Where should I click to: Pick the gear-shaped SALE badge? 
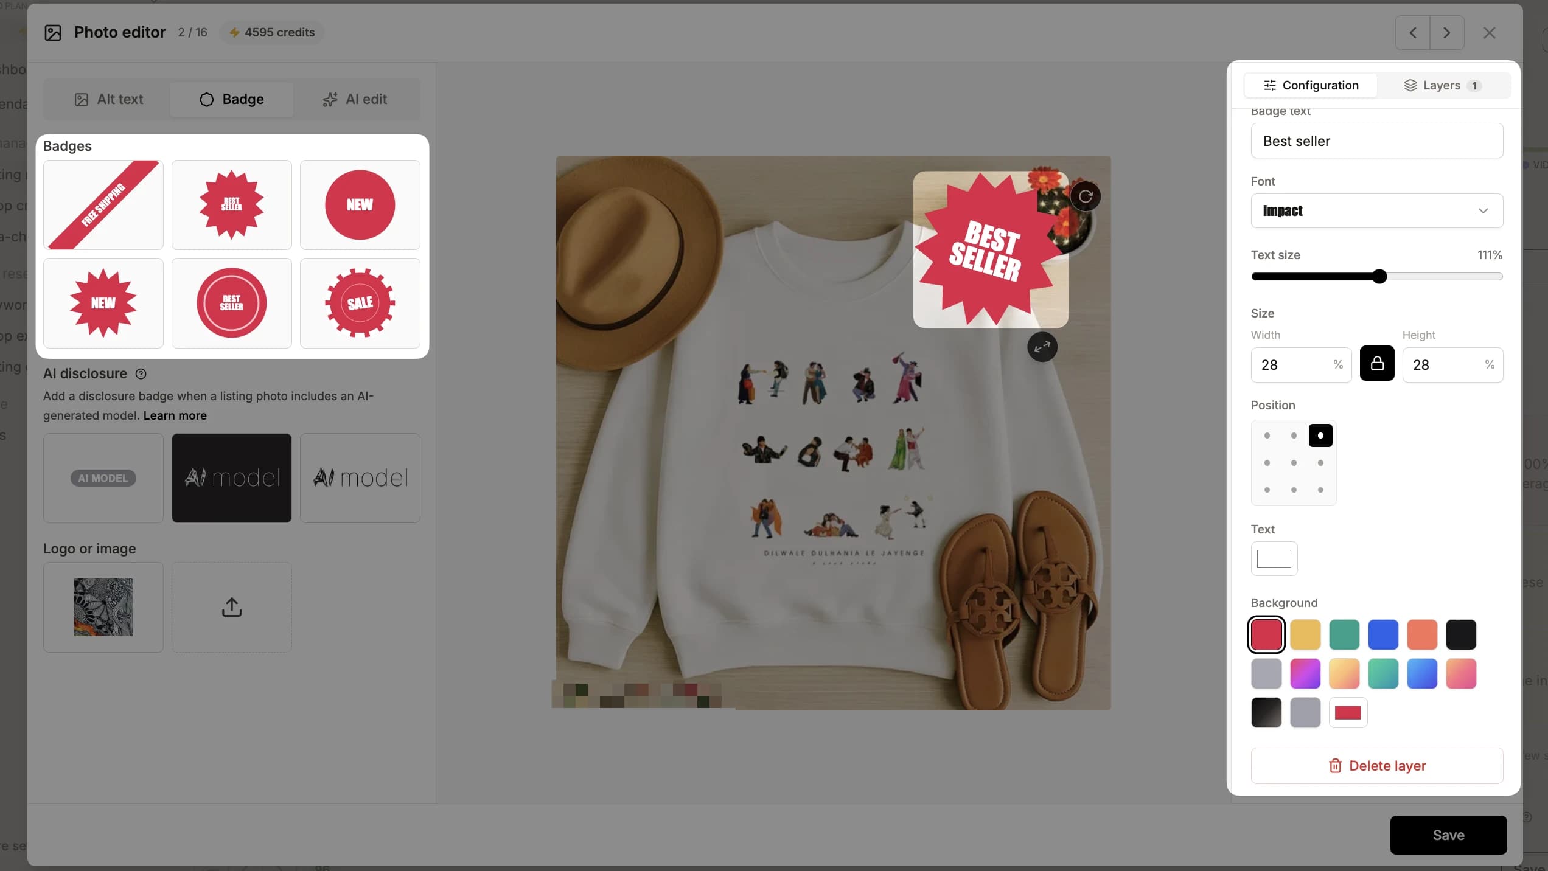(360, 303)
